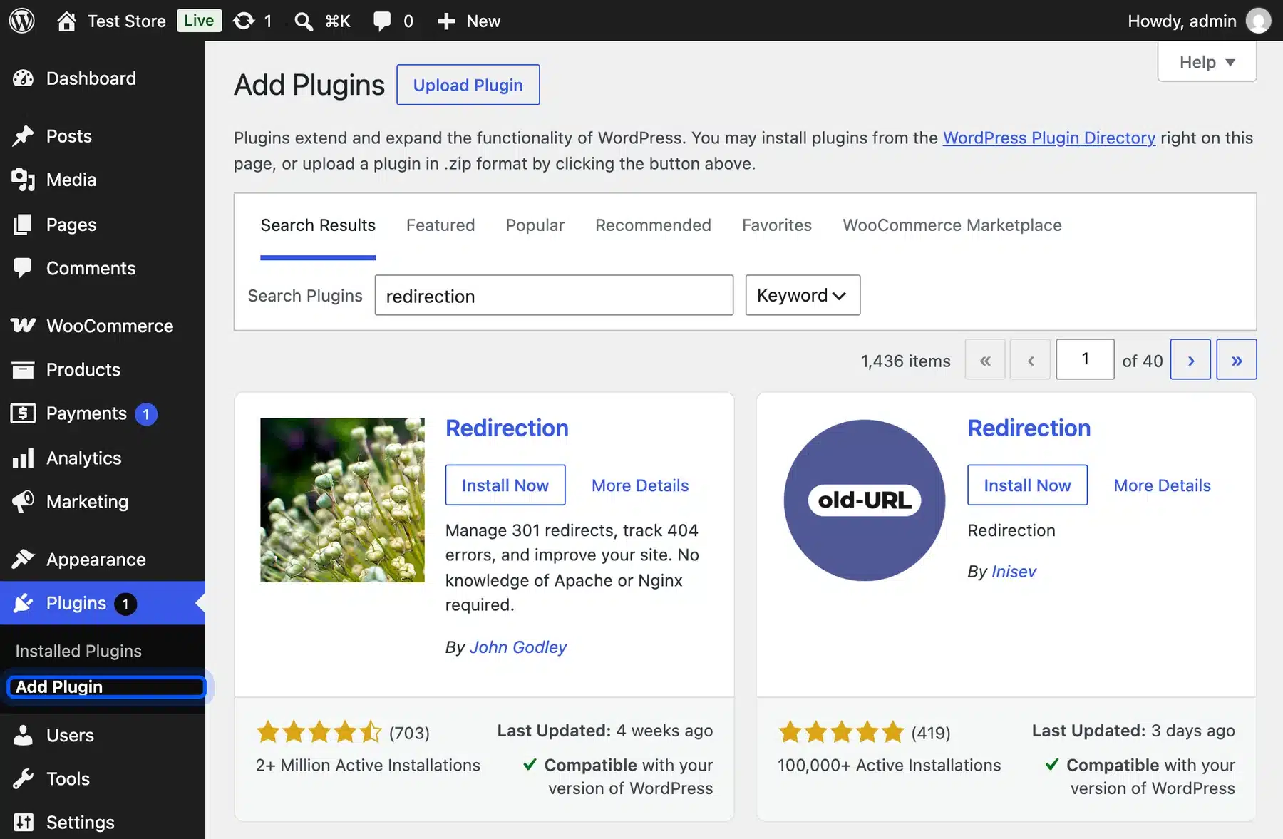Click the updates refresh icon
The width and height of the screenshot is (1283, 839).
pyautogui.click(x=244, y=21)
